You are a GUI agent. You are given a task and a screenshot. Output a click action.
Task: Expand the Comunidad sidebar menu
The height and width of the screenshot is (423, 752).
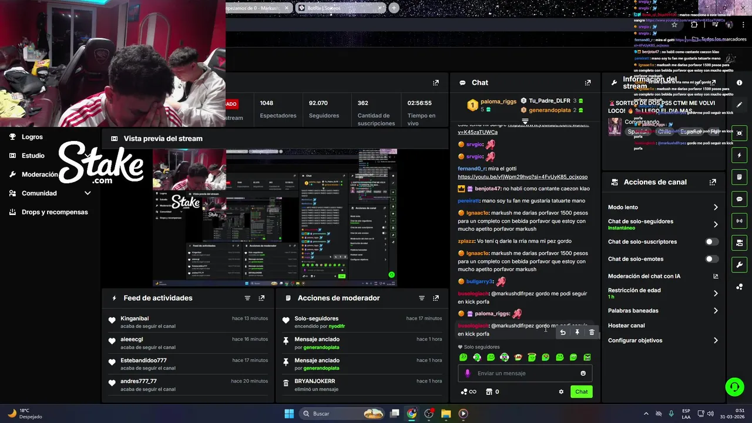point(88,193)
